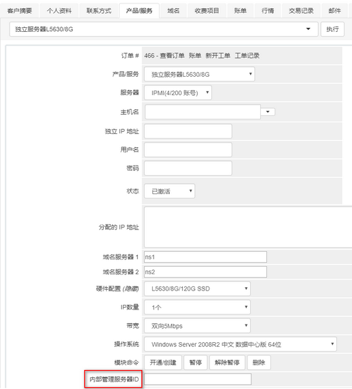Switch to the 账单 tab
This screenshot has width=352, height=389.
click(240, 11)
